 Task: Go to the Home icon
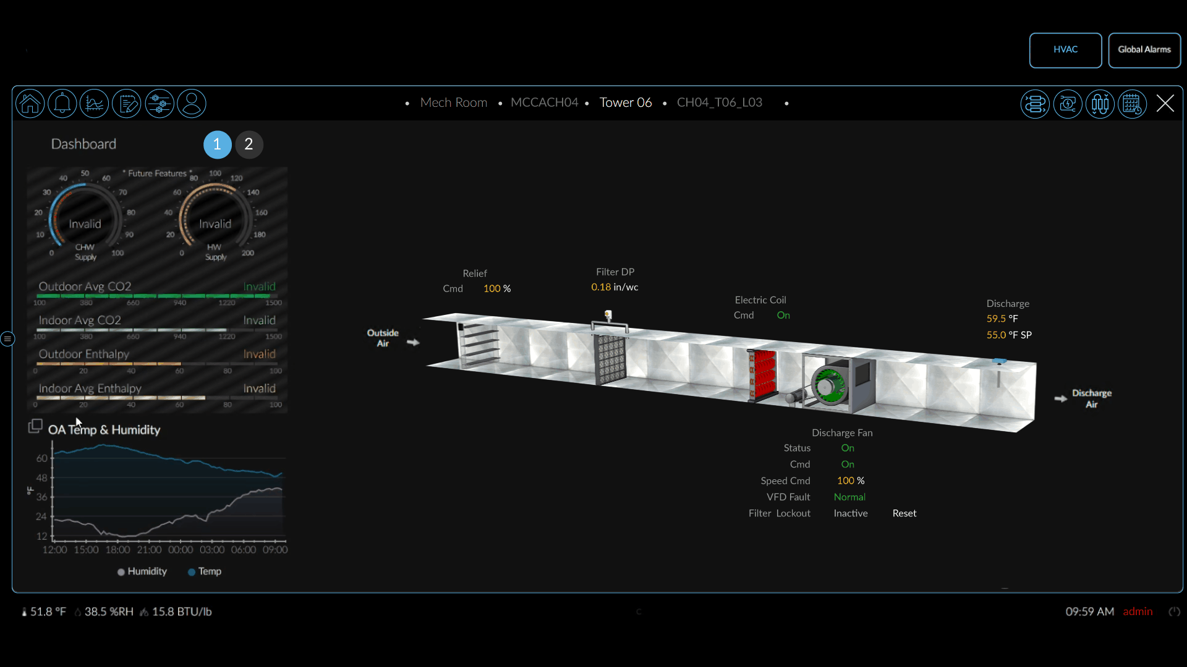tap(30, 103)
